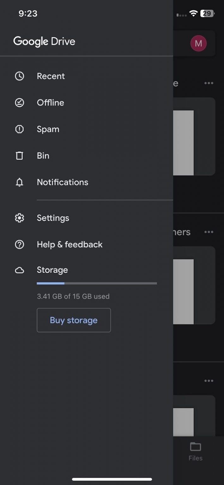Viewport: 224px width, 485px height.
Task: Click the Google Drive header text
Action: (44, 41)
